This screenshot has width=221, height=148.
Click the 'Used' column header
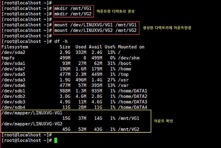[x=81, y=47]
